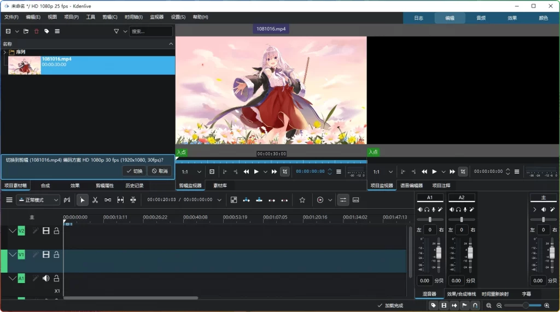This screenshot has width=560, height=312.
Task: Activate the arrow selection tool
Action: (x=83, y=200)
